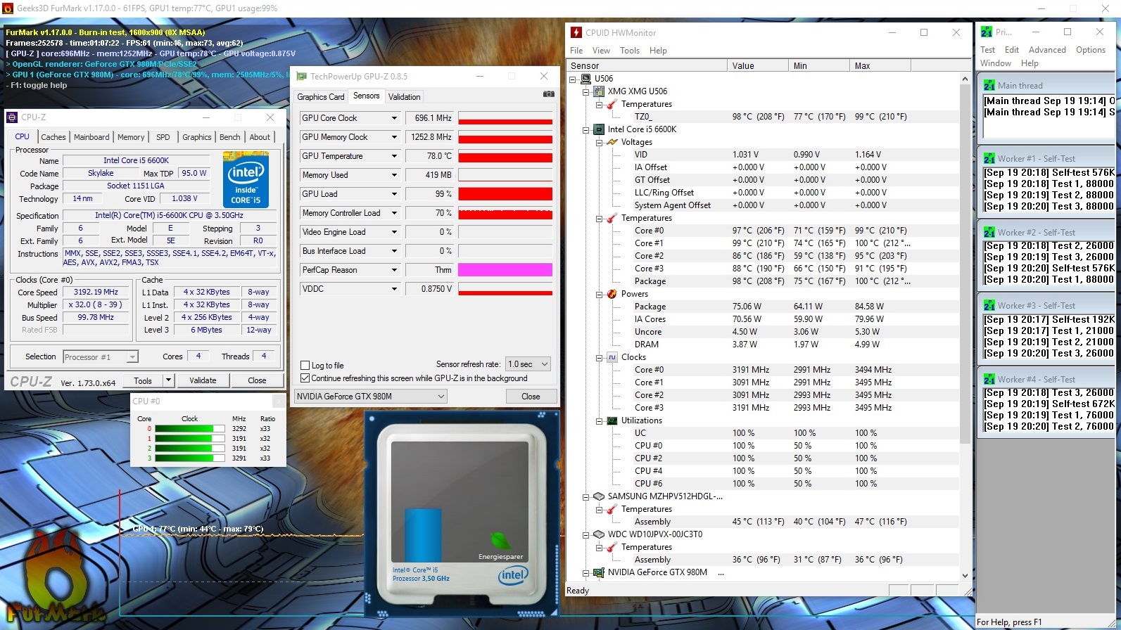The width and height of the screenshot is (1121, 630).
Task: Open the GPU Core Clock sensor dropdown
Action: 394,118
